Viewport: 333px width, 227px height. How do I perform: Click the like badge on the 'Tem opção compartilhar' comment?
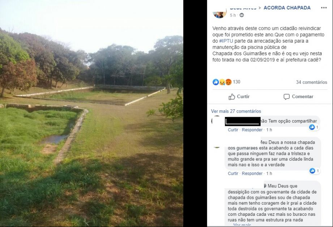point(314,127)
